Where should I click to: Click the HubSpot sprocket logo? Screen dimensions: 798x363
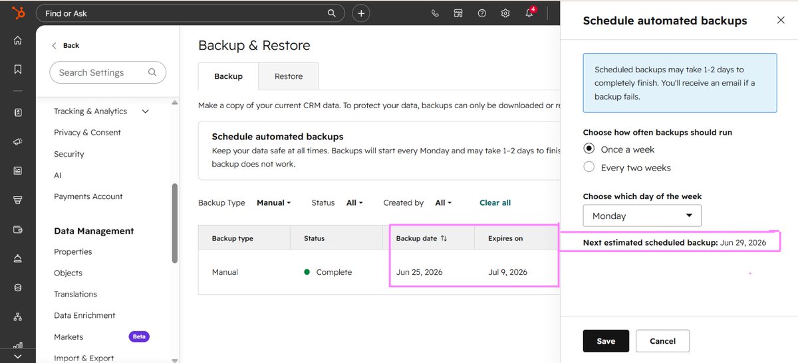point(18,13)
